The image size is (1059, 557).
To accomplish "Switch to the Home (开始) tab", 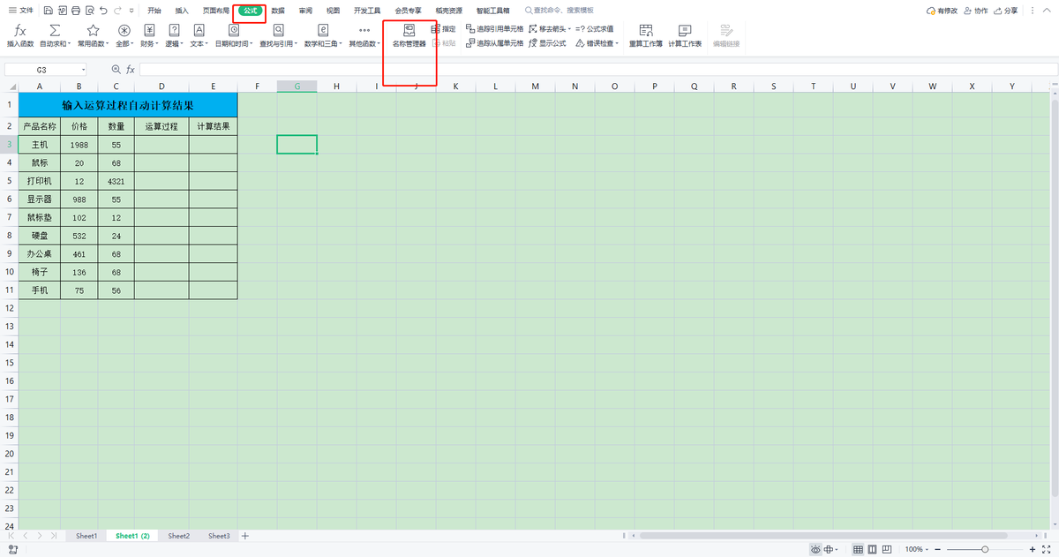I will (154, 11).
